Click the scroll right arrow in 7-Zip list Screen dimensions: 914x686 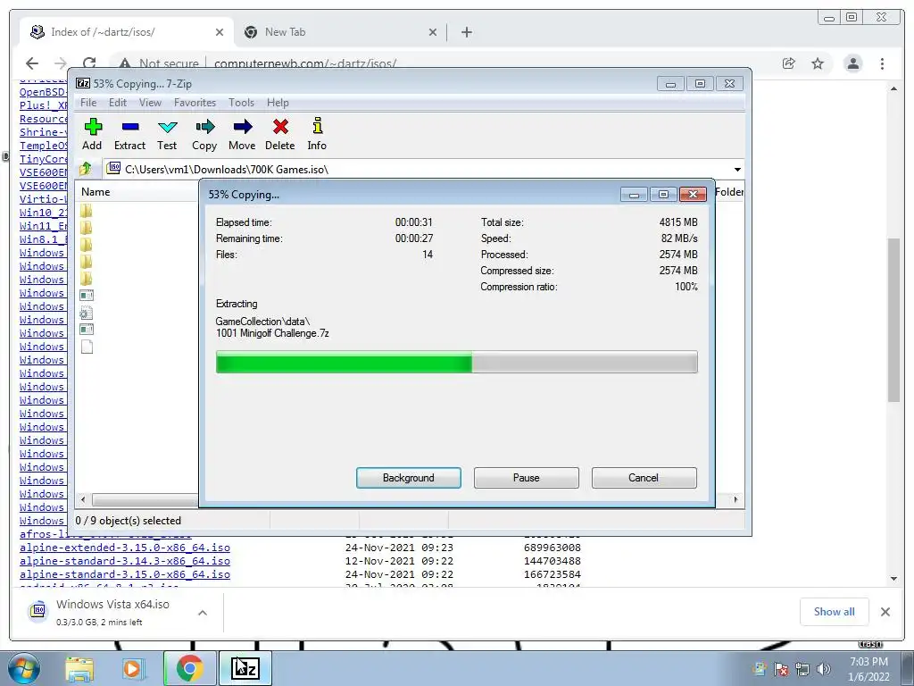coord(735,500)
